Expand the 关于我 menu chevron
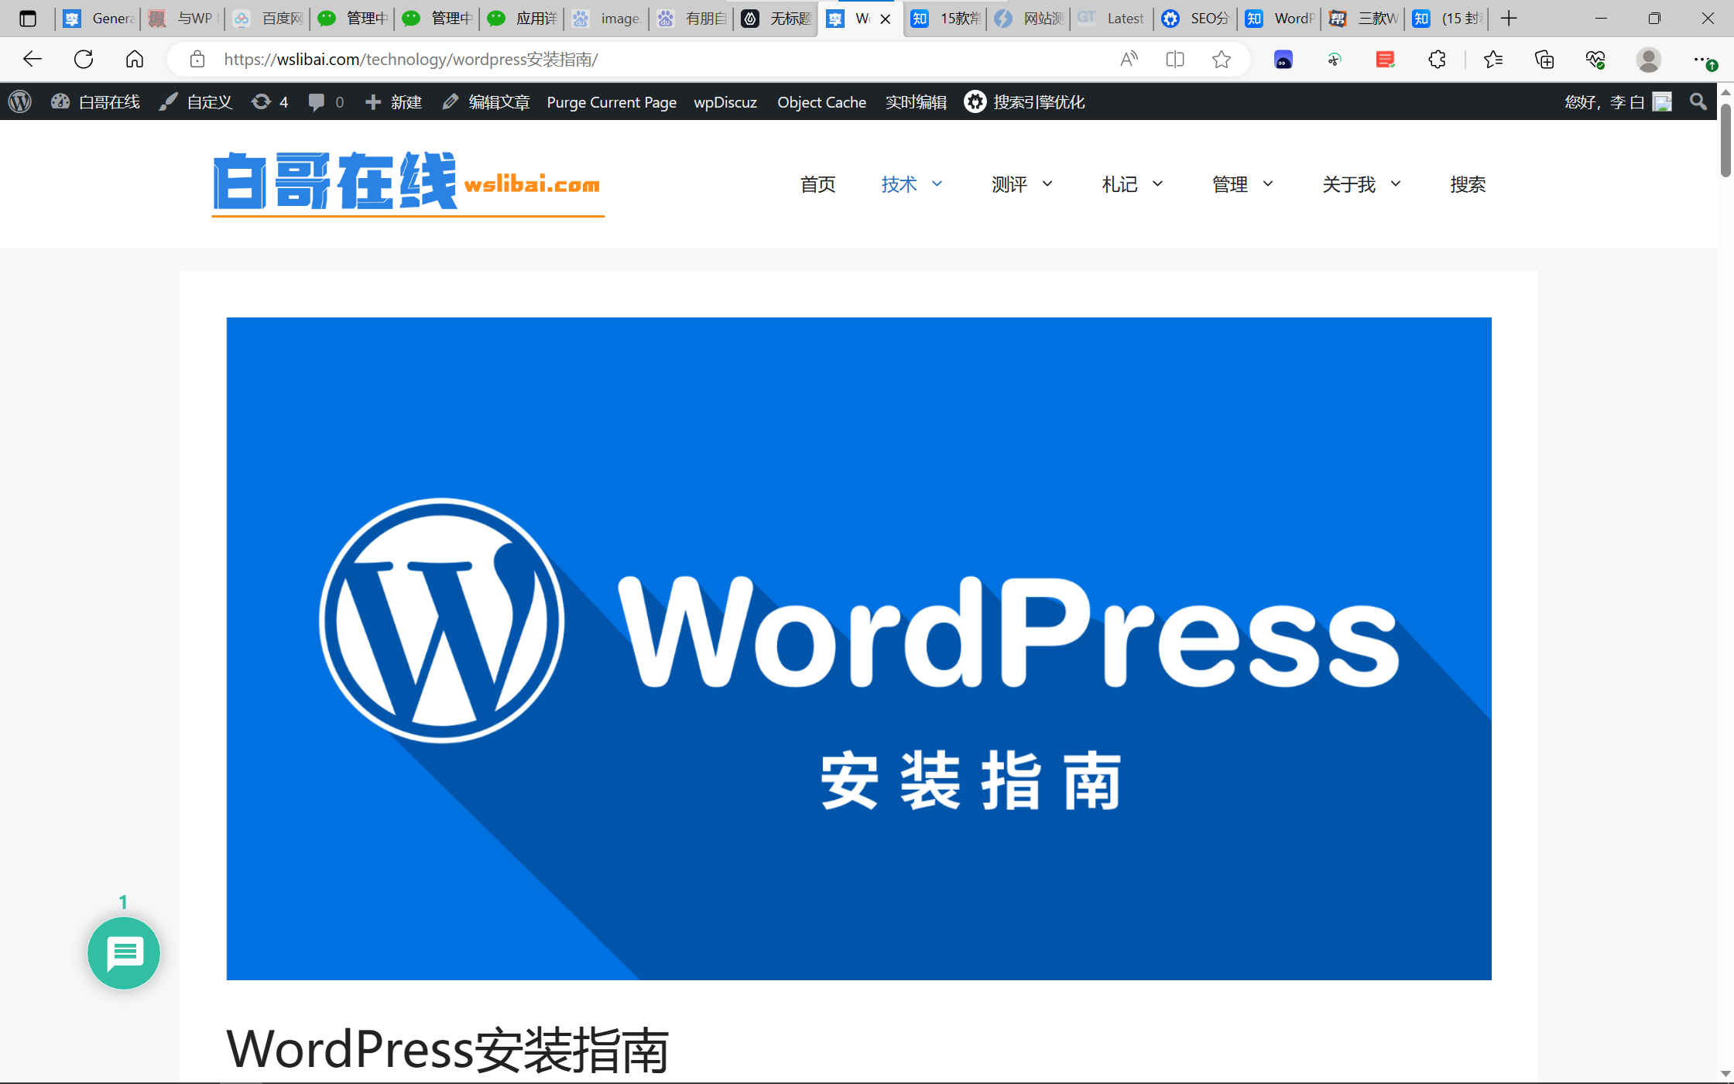Viewport: 1734px width, 1084px height. click(1396, 184)
